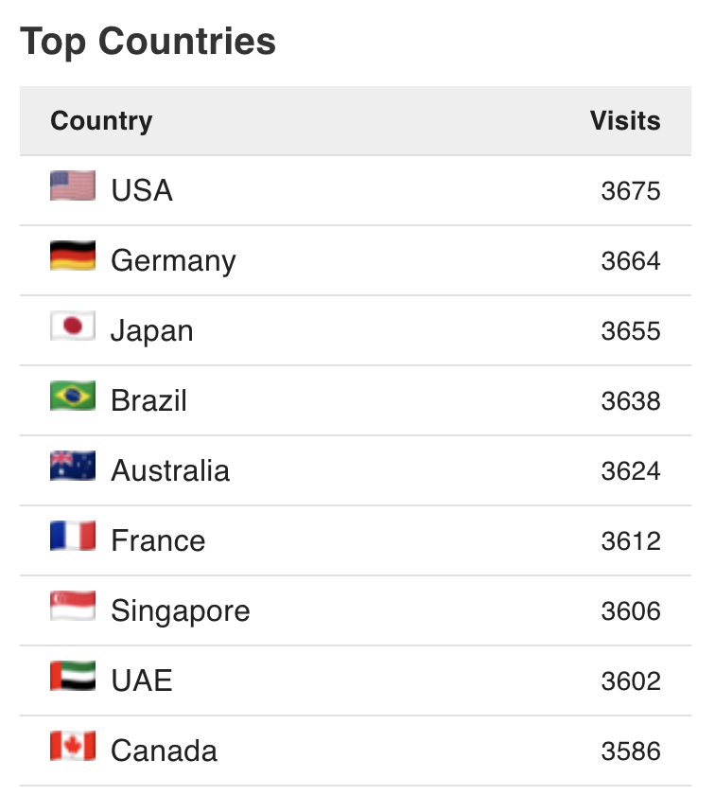Click the Singapore flag icon
715x795 pixels.
73,606
